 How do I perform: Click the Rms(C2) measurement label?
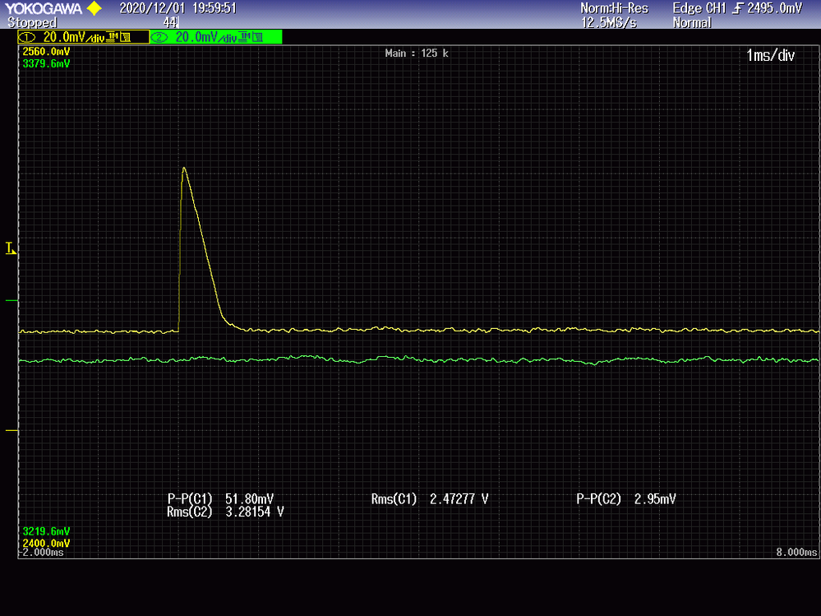pos(190,512)
